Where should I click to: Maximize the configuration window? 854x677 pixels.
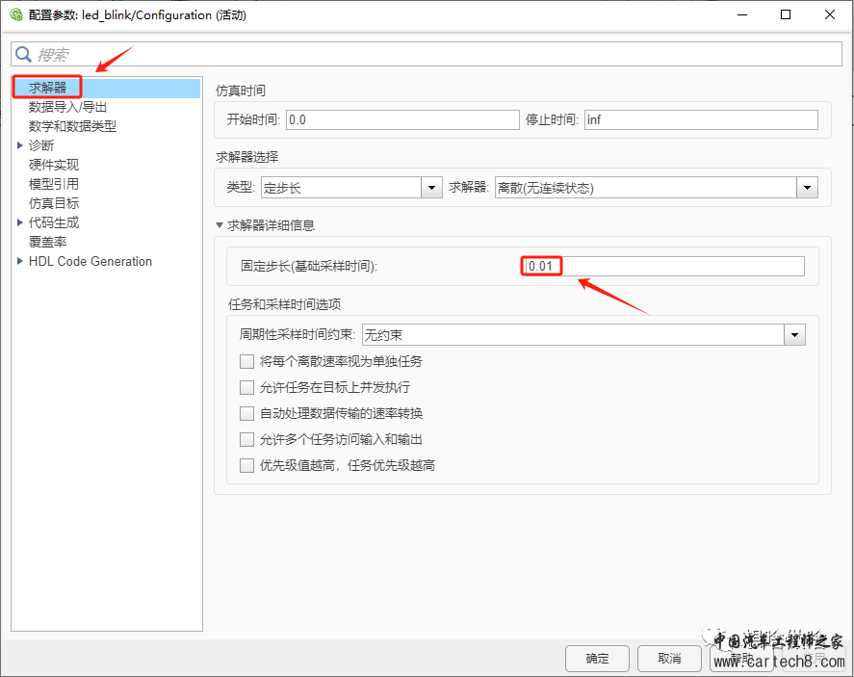pyautogui.click(x=786, y=14)
